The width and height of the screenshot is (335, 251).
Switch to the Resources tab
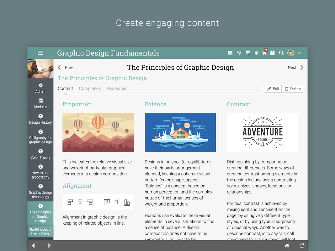point(117,88)
